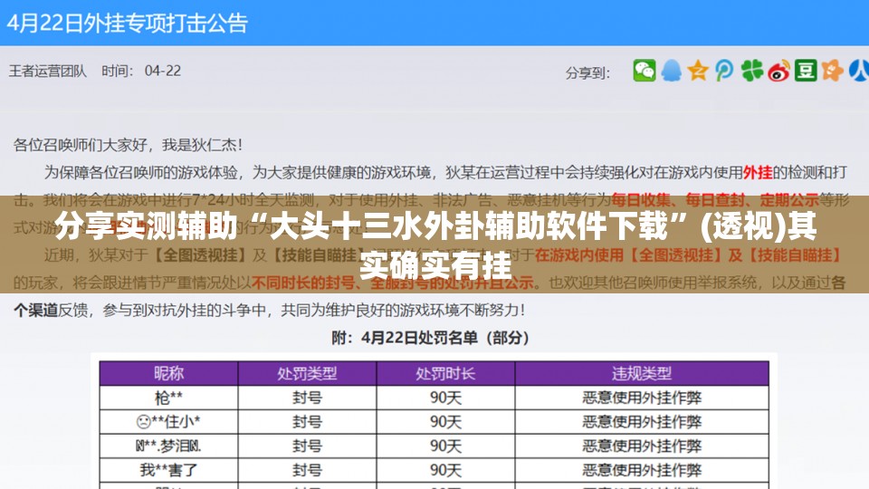
Task: Click 恶意使用外挂作弊 in the **住小* row
Action: [x=642, y=422]
